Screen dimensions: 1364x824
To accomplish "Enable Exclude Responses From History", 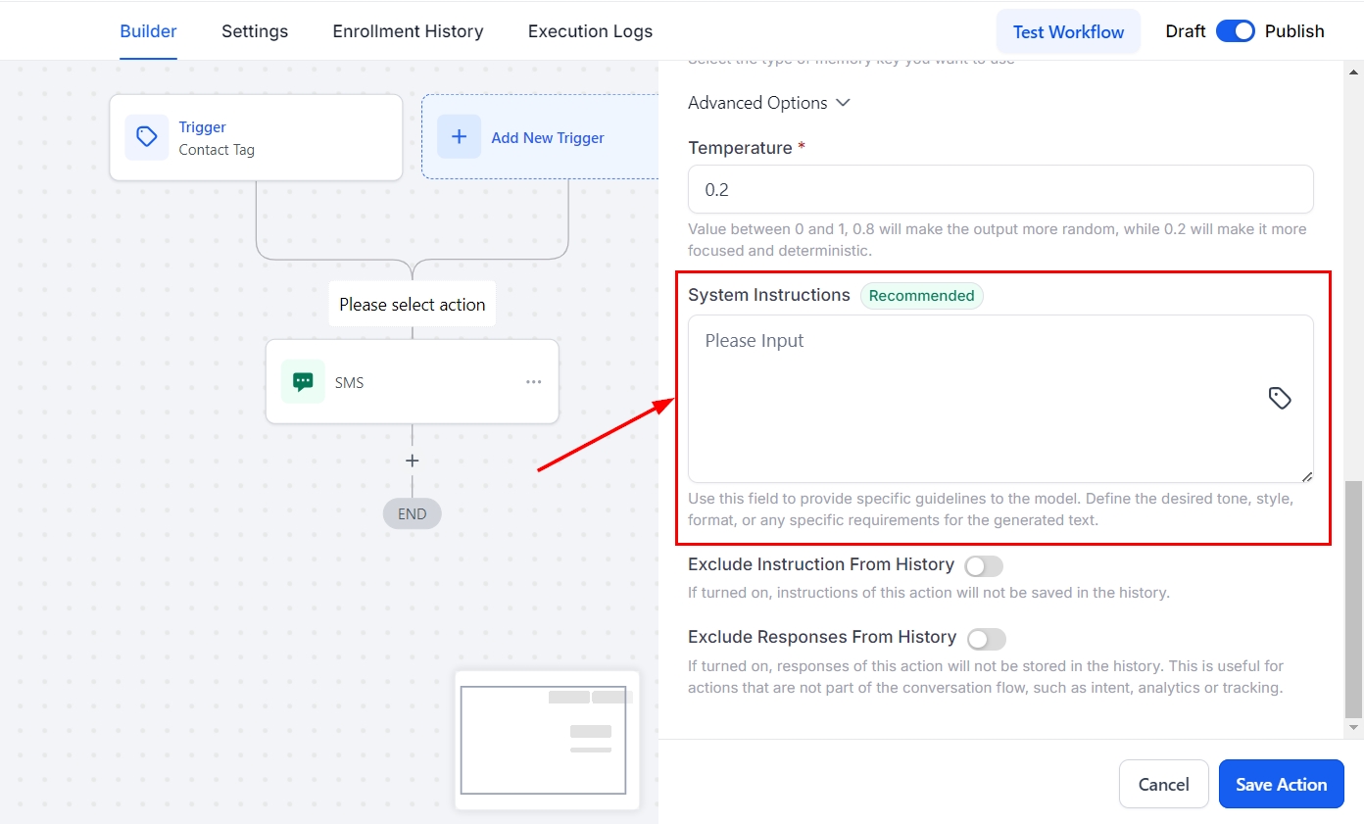I will click(x=986, y=640).
